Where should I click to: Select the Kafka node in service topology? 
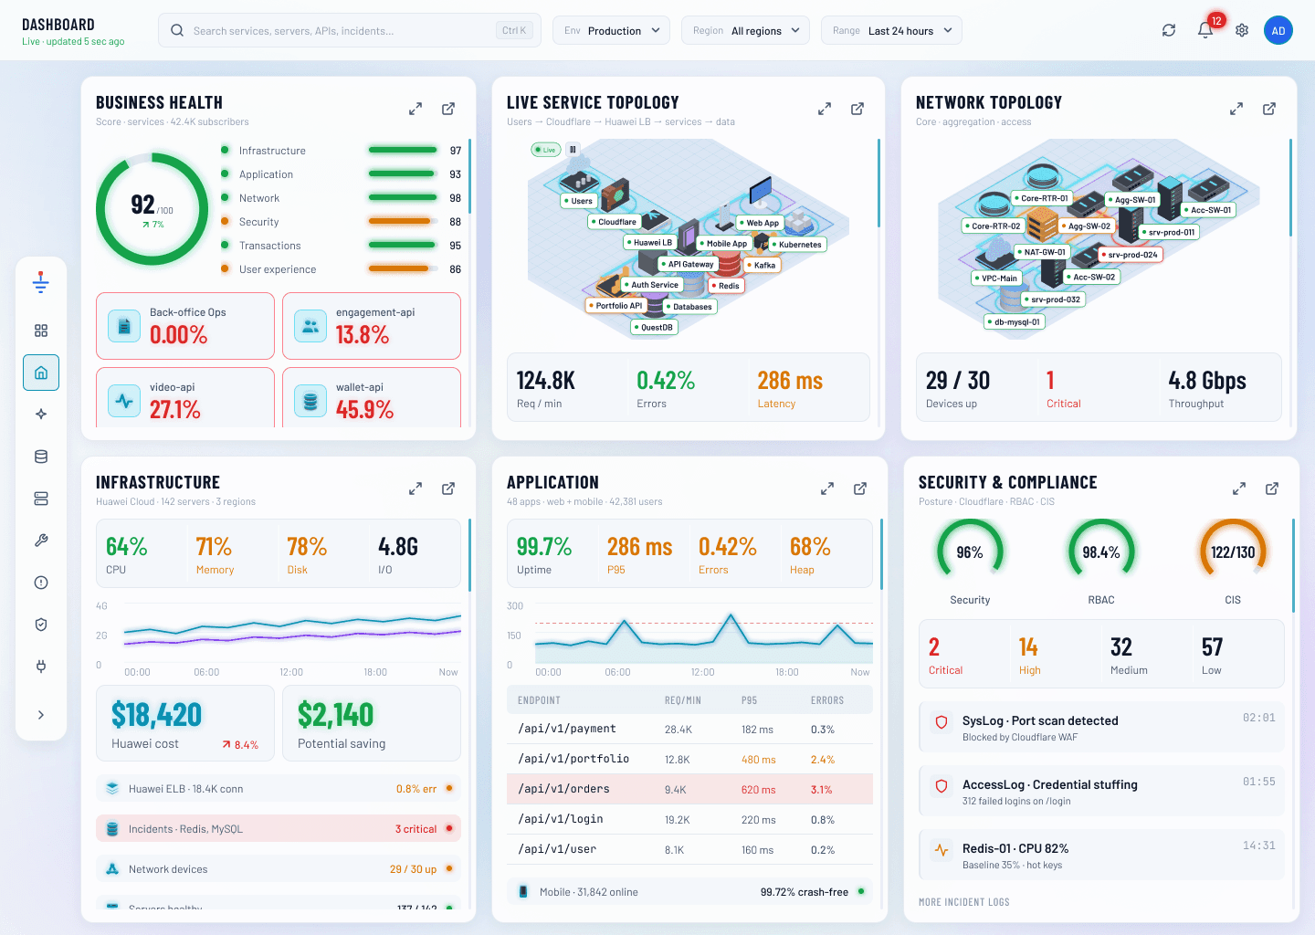click(763, 266)
